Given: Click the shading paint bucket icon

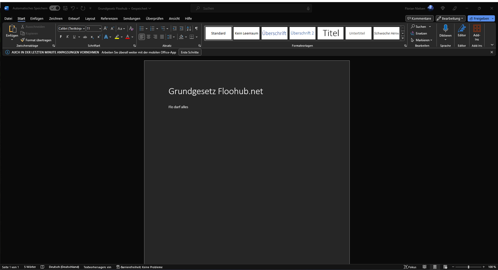Looking at the screenshot, I should pos(181,37).
